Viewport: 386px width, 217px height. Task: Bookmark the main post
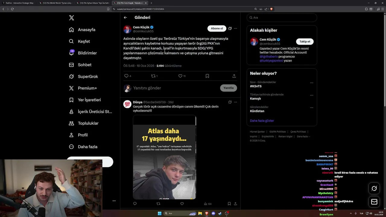point(207,76)
